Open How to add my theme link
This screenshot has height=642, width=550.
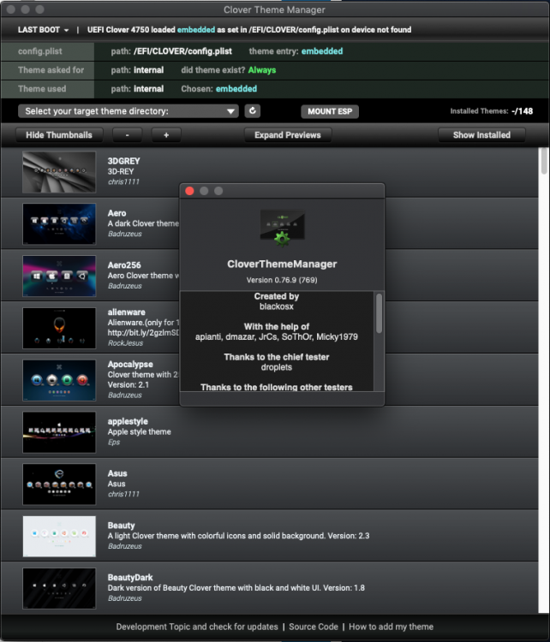391,627
